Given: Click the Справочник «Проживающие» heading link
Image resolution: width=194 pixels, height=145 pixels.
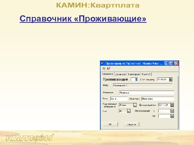Looking at the screenshot, I should 83,19.
